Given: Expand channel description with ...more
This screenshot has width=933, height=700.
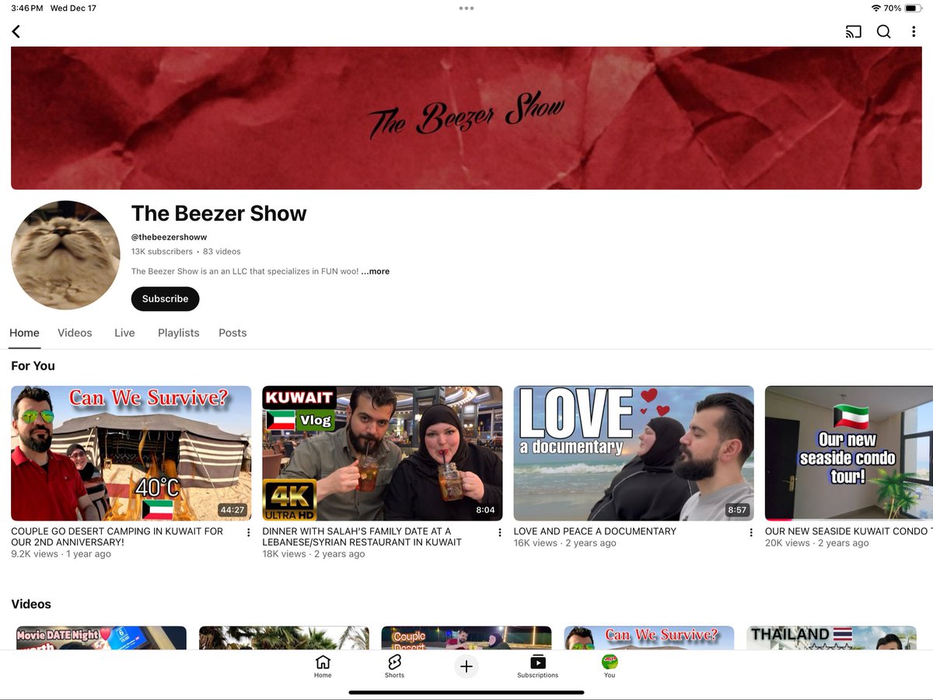Looking at the screenshot, I should click(376, 271).
